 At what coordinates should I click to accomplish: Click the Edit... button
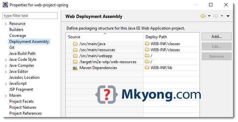coord(217,47)
